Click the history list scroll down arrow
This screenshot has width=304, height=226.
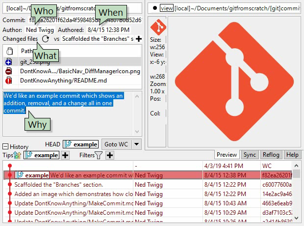[x=296, y=218]
